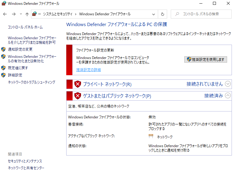
Task: Click プライベート ネットワーク(R) heading
Action: coord(107,84)
